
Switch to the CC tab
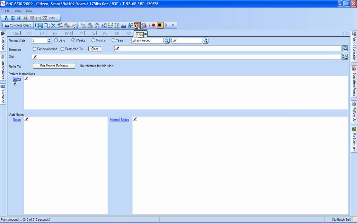coord(30,34)
